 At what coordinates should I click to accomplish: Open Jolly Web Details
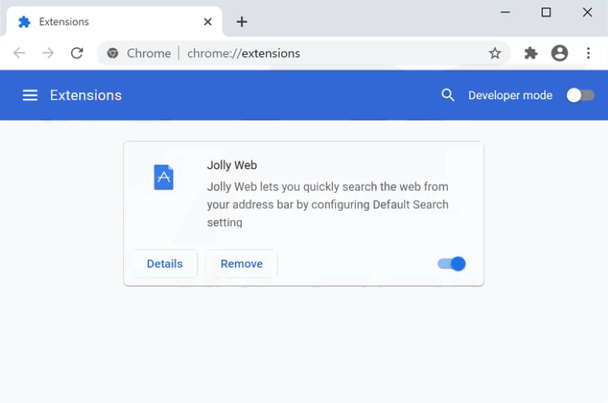(164, 263)
